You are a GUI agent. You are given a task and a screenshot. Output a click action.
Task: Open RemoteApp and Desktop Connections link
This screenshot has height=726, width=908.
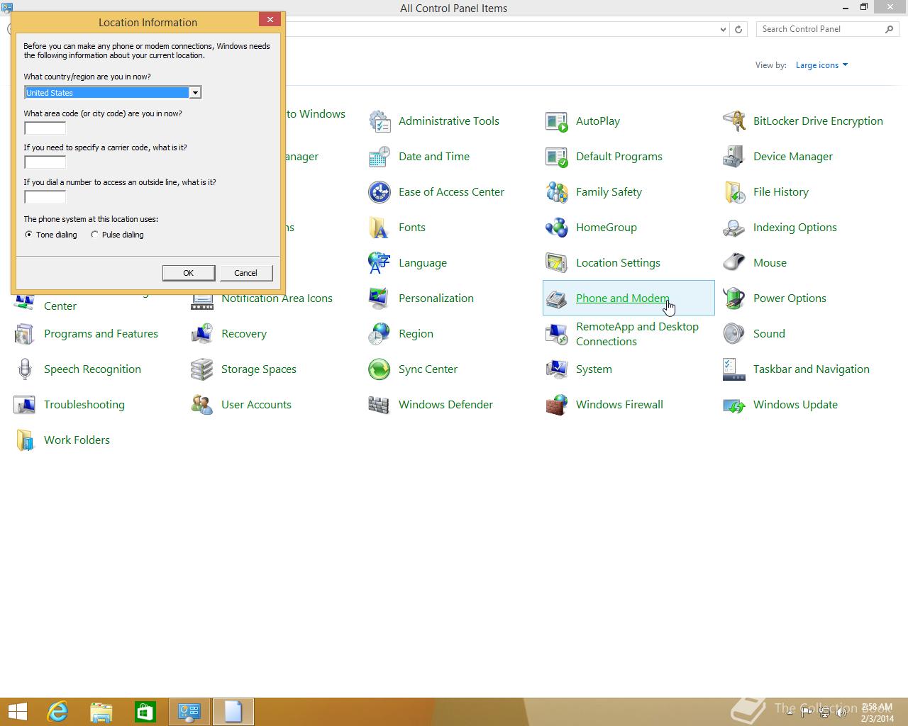pos(637,334)
